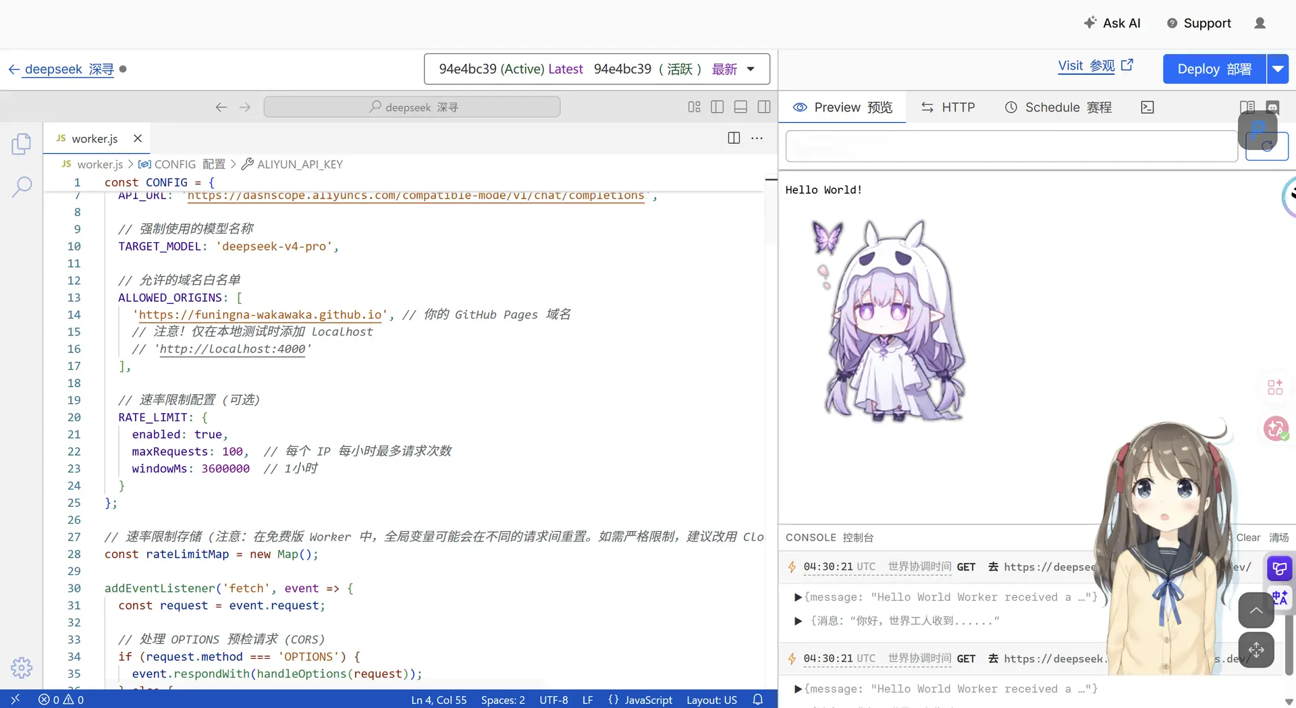Open the editor More Actions menu
Viewport: 1296px width, 708px height.
pyautogui.click(x=757, y=138)
